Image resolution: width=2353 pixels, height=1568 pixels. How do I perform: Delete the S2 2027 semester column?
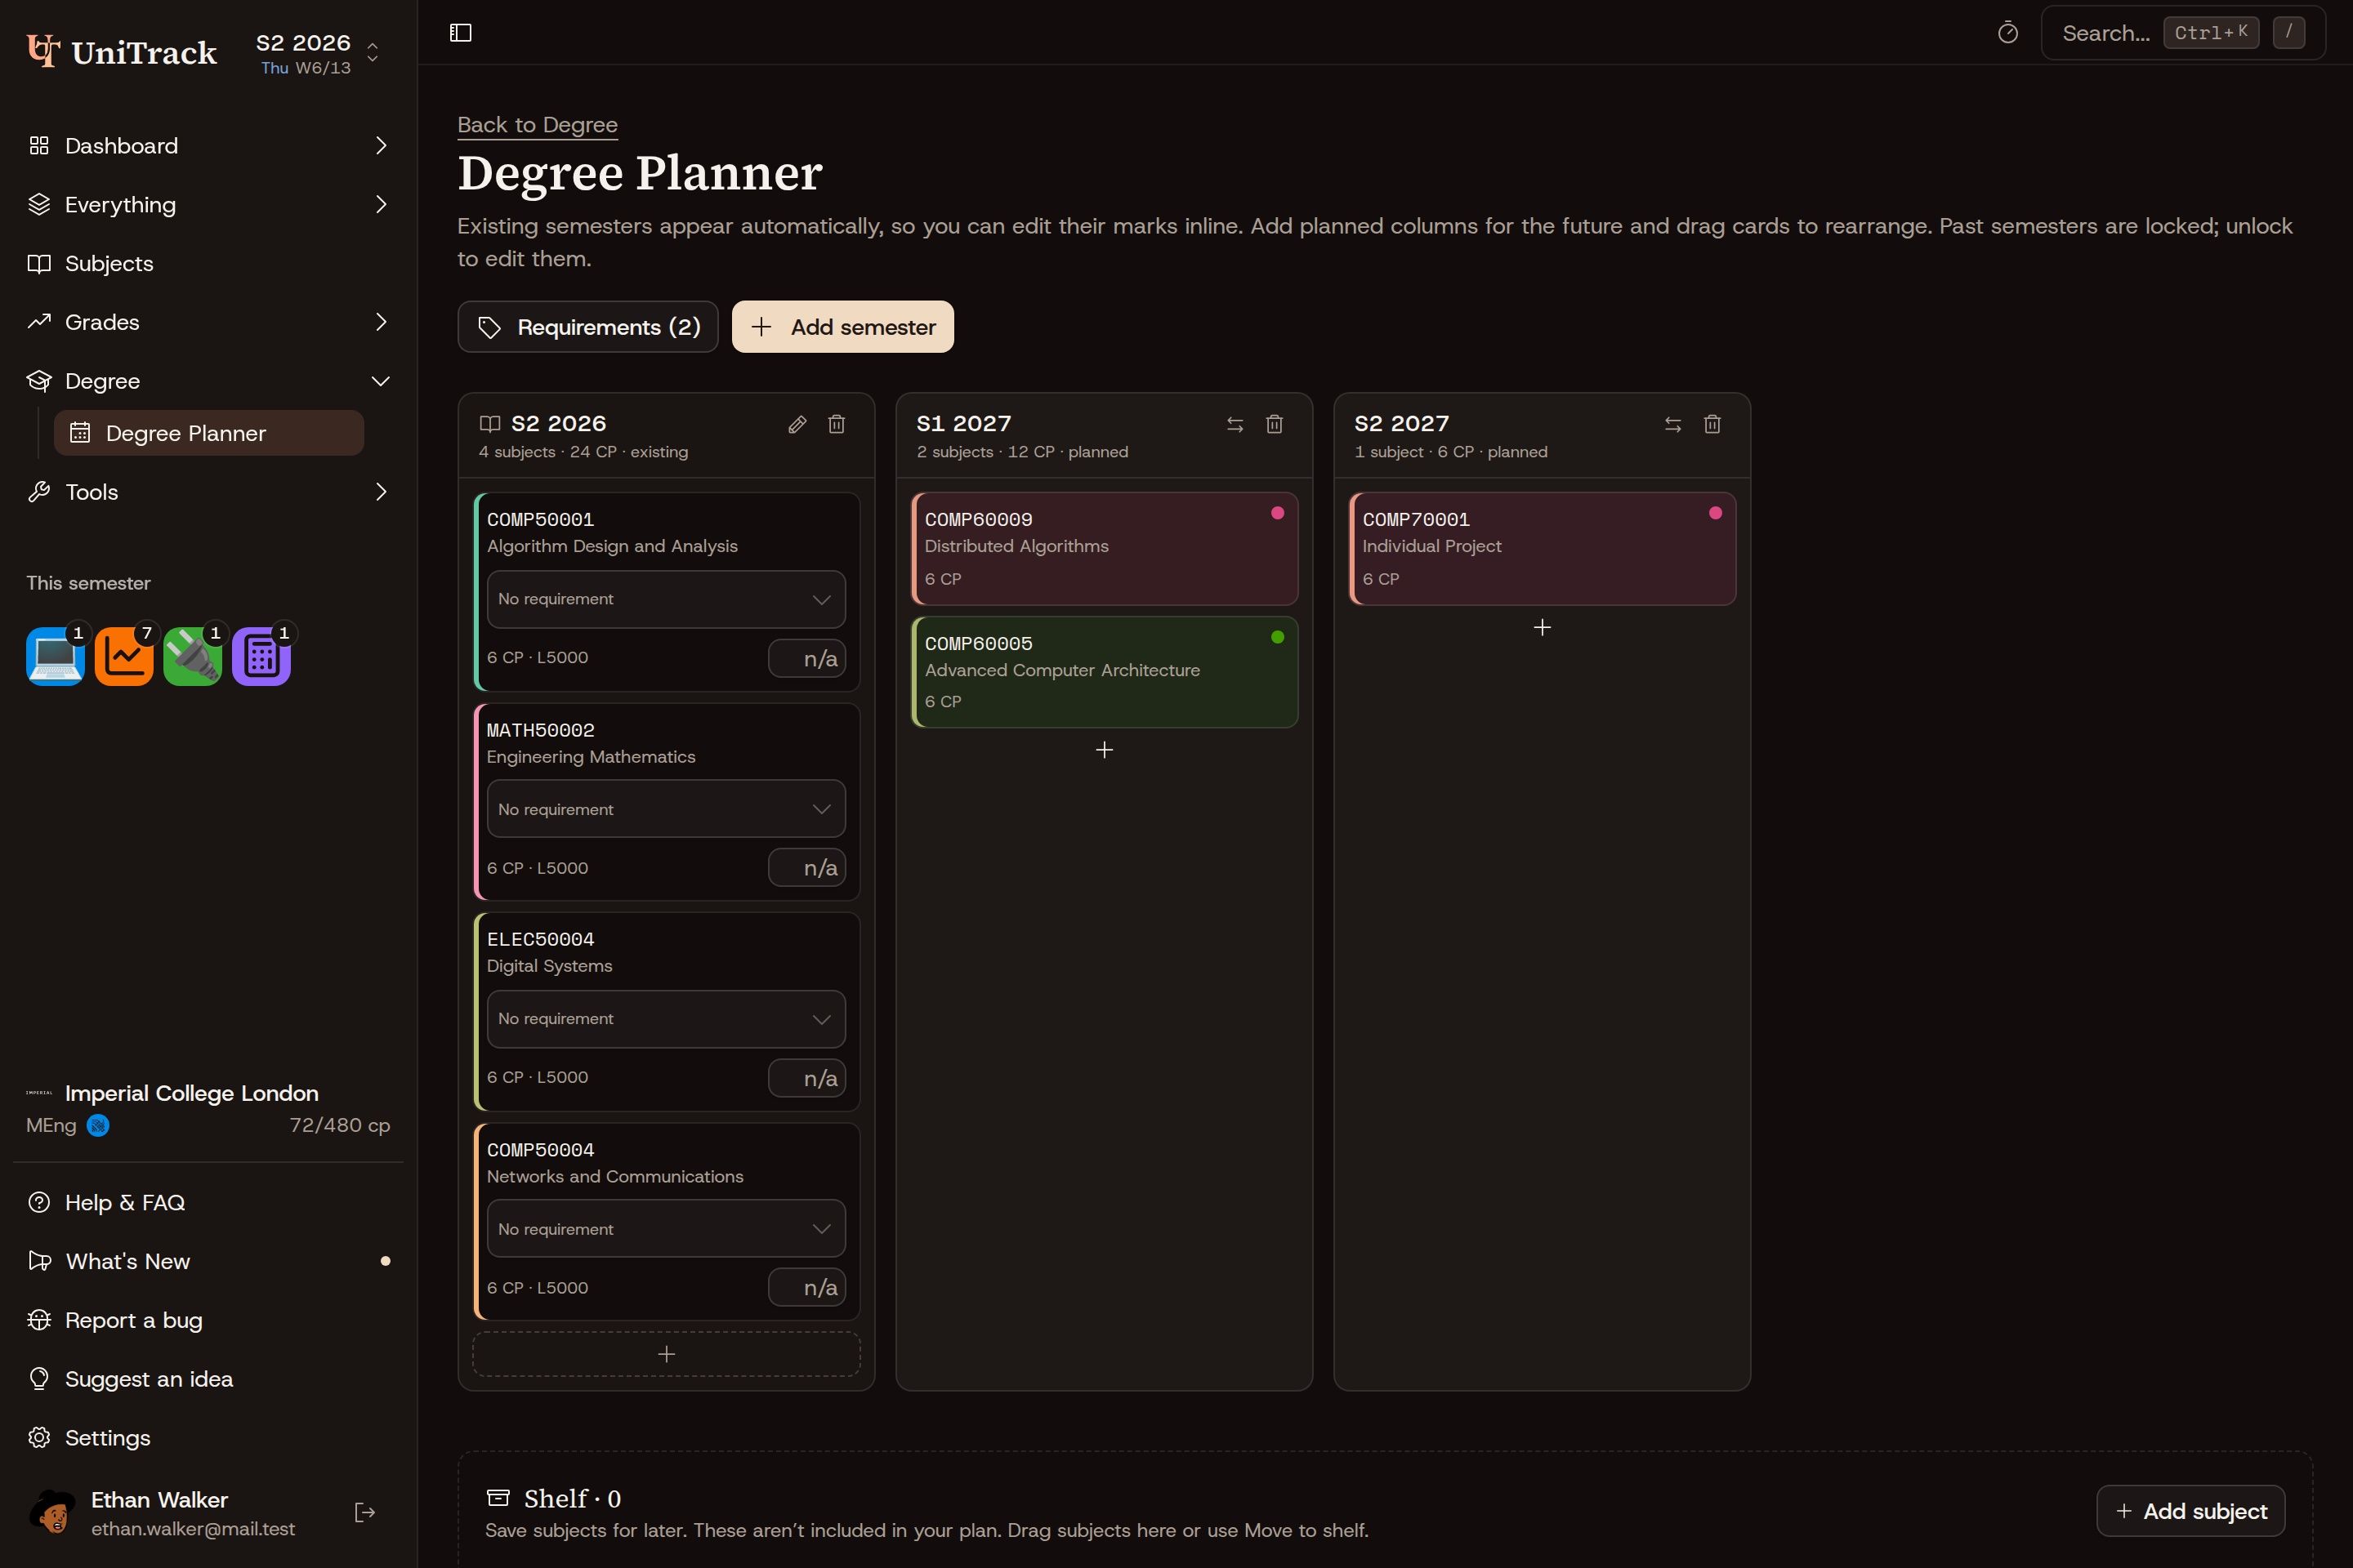(x=1712, y=424)
